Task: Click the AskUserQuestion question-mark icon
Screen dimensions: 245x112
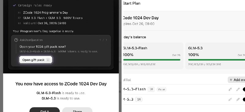Action: tap(16, 40)
